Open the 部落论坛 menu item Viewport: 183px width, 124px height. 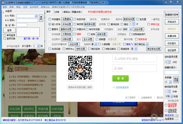tap(45, 7)
